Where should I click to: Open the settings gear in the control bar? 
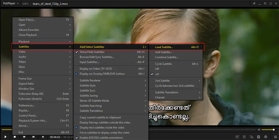click(x=266, y=137)
